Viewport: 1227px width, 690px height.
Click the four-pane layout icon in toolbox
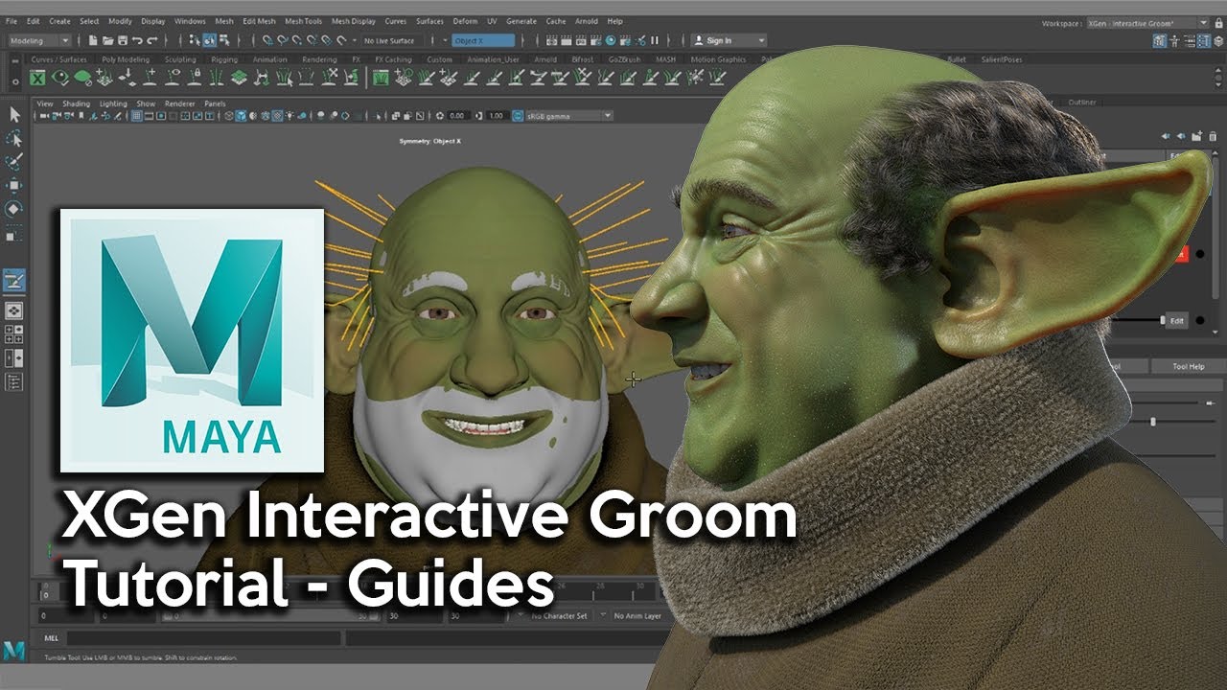[x=14, y=334]
